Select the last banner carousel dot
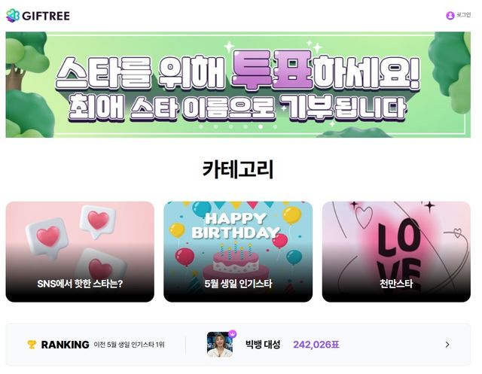The height and width of the screenshot is (374, 482). 275,126
